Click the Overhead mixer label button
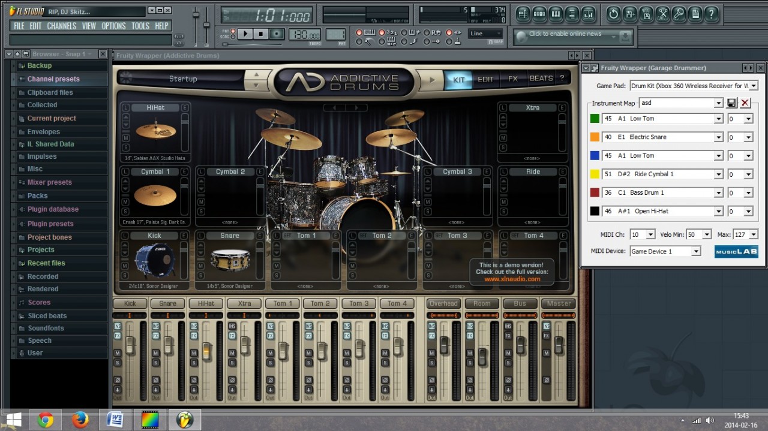This screenshot has height=431, width=768. click(443, 303)
